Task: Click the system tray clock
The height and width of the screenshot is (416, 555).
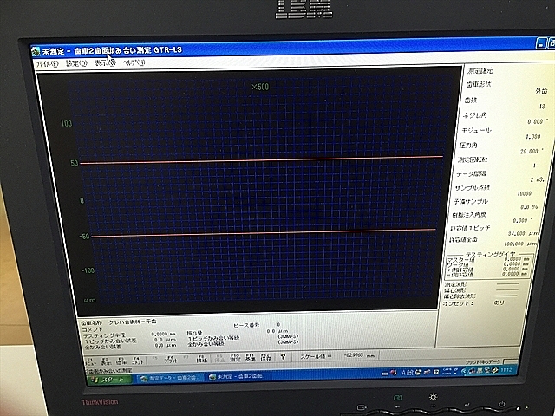Action: coord(506,370)
